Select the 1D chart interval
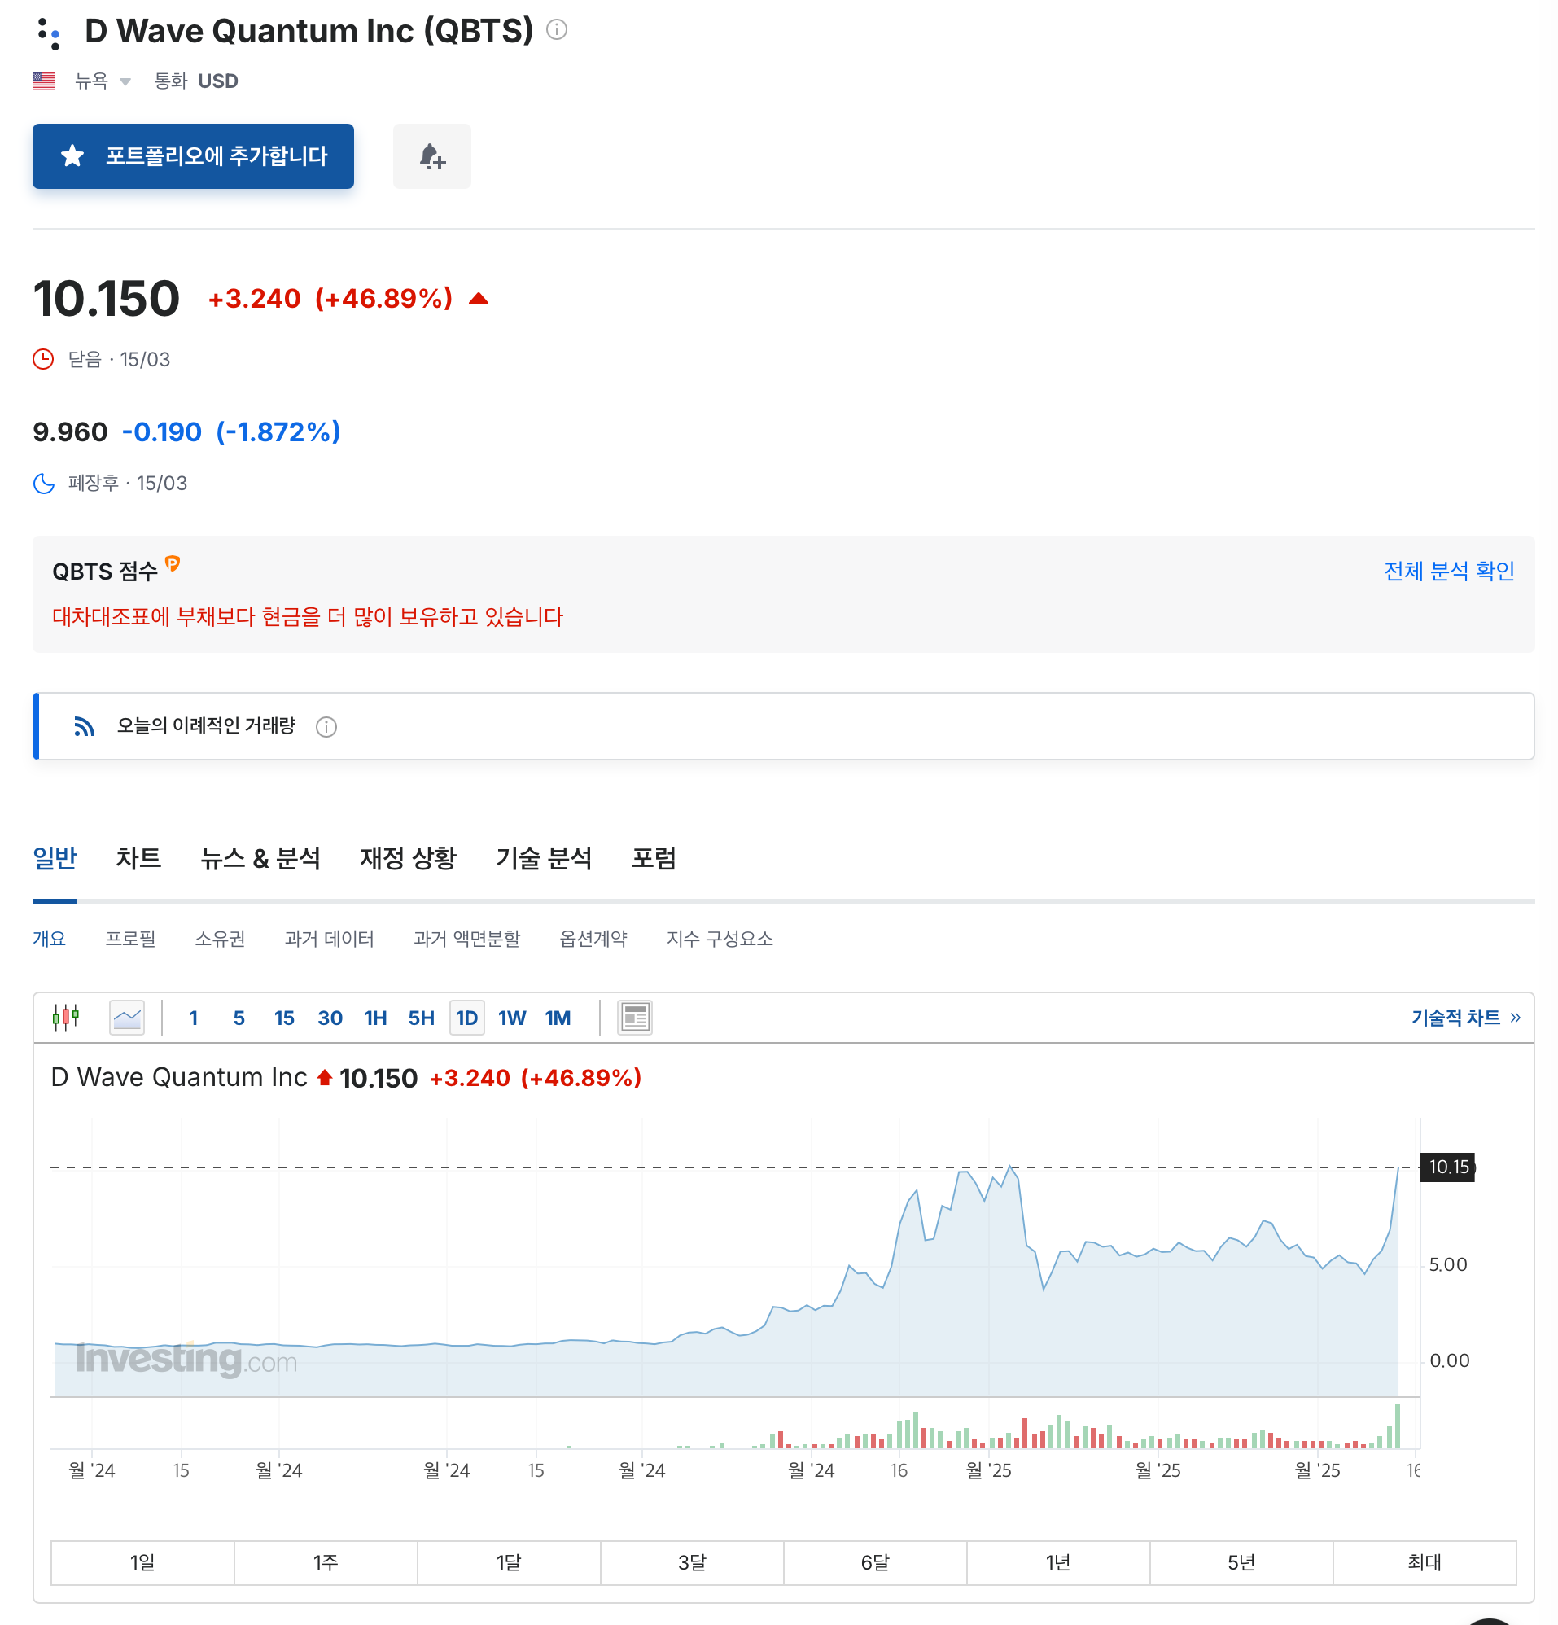The image size is (1558, 1625). 466,1018
